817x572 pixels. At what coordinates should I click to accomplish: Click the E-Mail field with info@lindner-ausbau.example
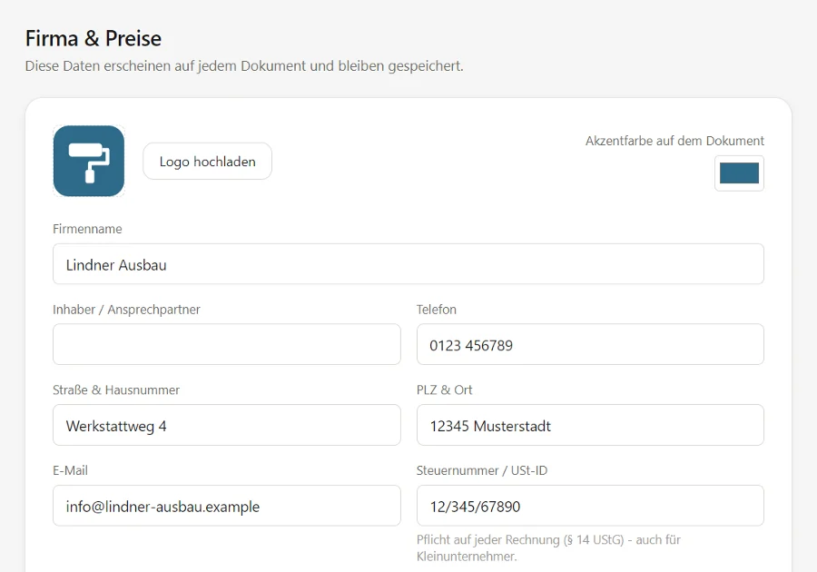tap(227, 506)
